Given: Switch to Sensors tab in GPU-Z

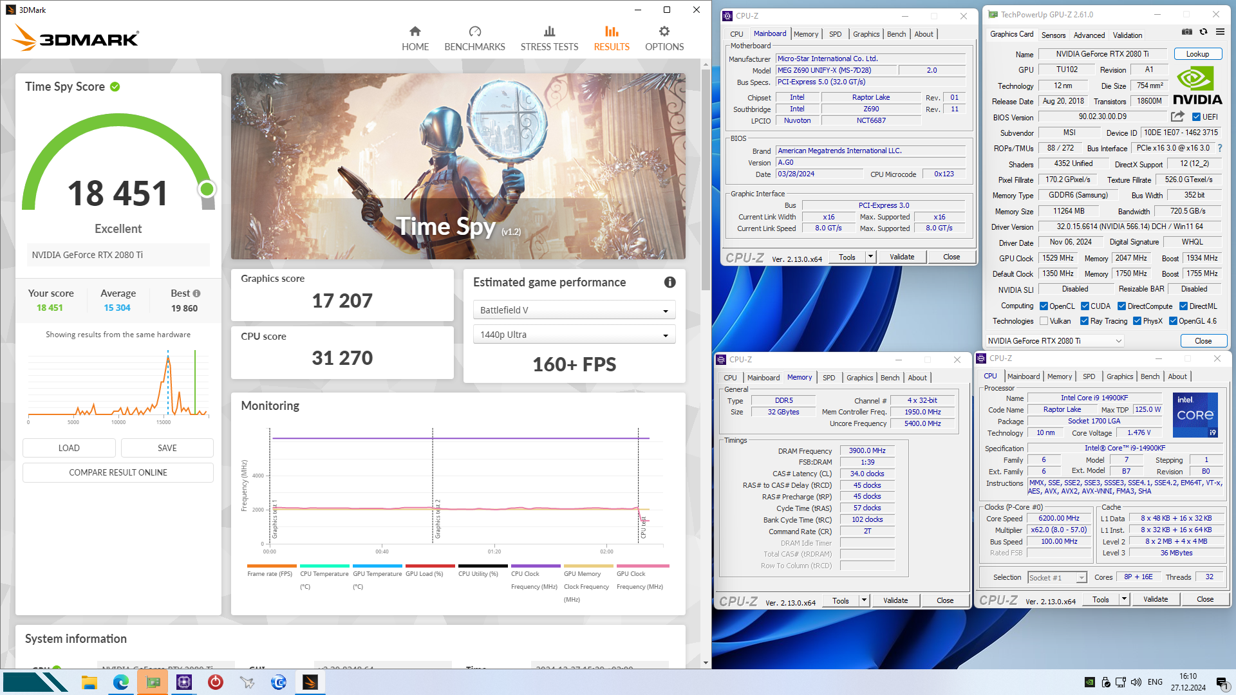Looking at the screenshot, I should click(1053, 35).
